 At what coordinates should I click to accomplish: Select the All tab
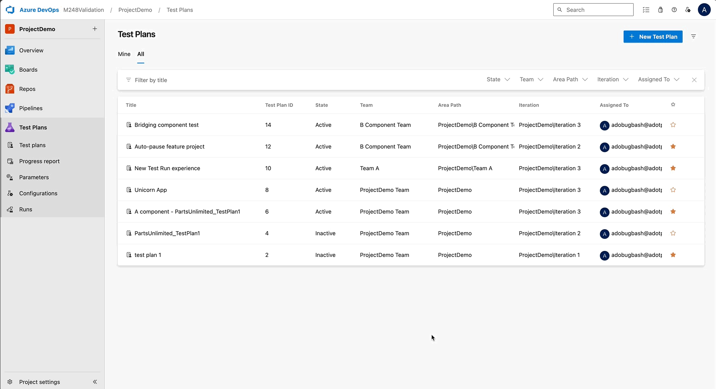pos(140,54)
